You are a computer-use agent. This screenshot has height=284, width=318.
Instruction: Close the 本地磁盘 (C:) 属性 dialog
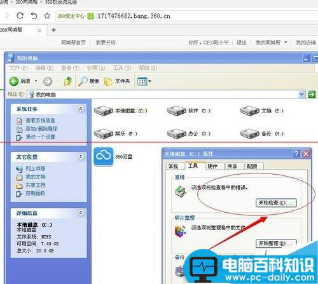coord(306,154)
